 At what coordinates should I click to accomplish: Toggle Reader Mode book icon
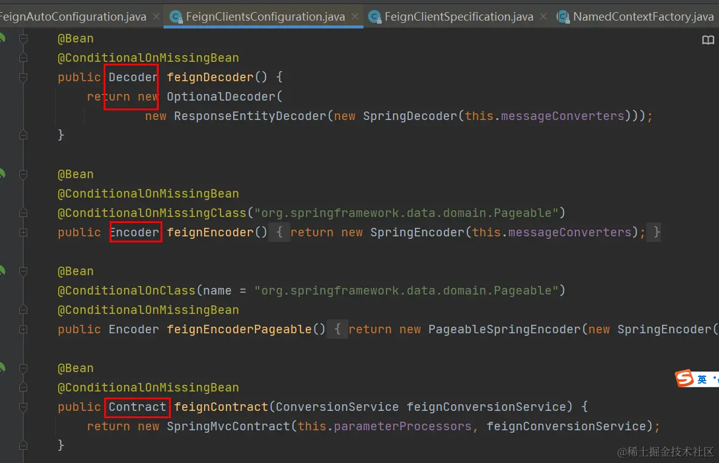tap(708, 40)
